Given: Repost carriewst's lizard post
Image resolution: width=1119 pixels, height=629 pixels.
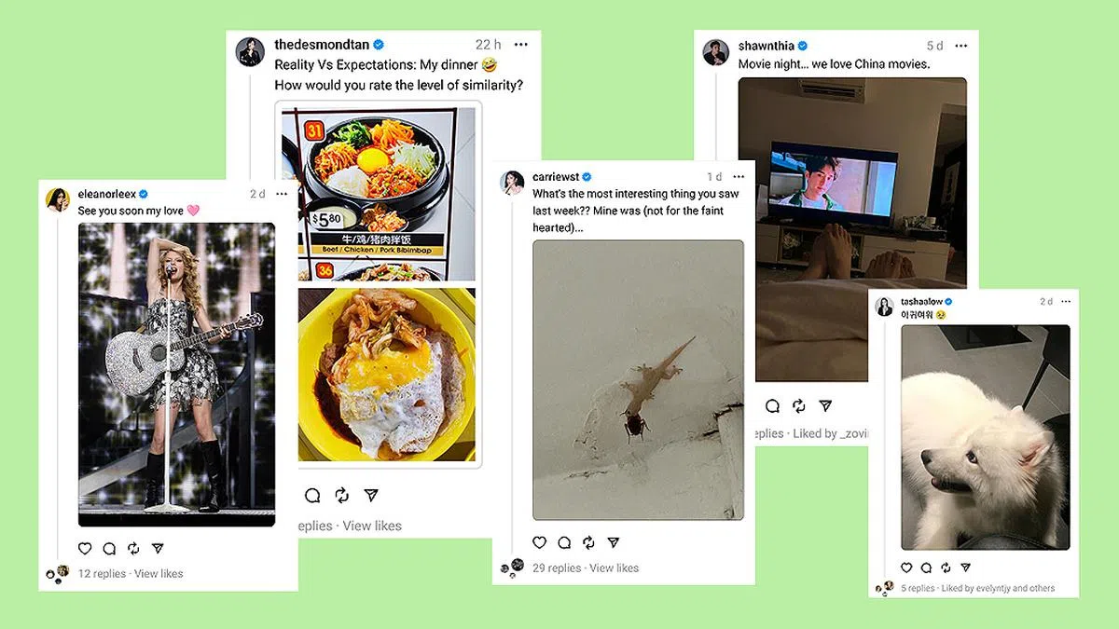Looking at the screenshot, I should pyautogui.click(x=588, y=542).
